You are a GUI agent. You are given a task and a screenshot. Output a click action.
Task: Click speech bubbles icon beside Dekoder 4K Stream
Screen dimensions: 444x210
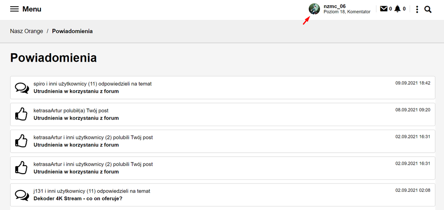pos(22,195)
